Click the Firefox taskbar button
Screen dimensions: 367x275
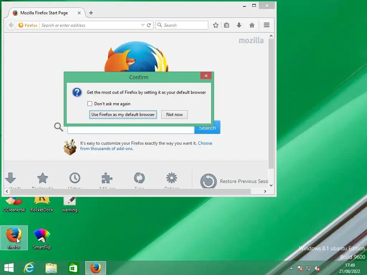pos(95,268)
